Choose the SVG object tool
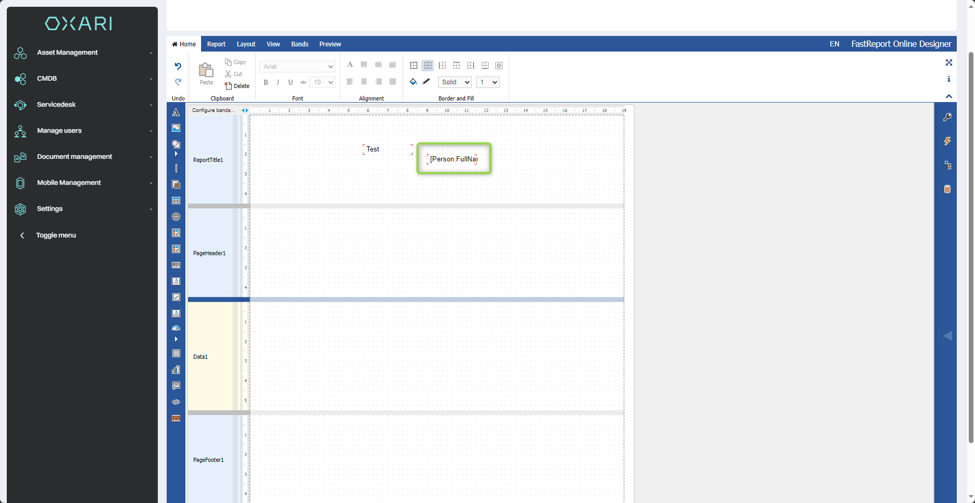 pos(176,418)
